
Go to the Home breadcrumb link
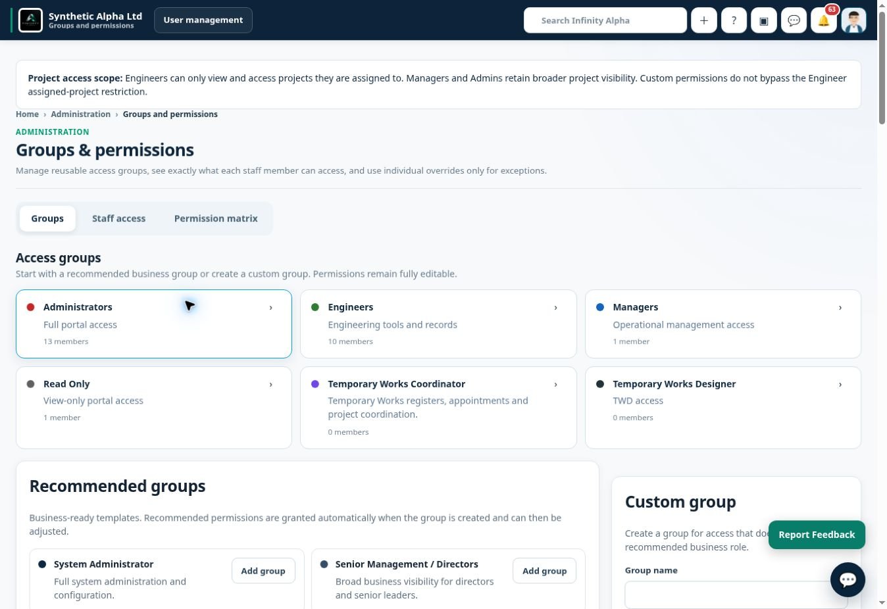click(x=27, y=114)
